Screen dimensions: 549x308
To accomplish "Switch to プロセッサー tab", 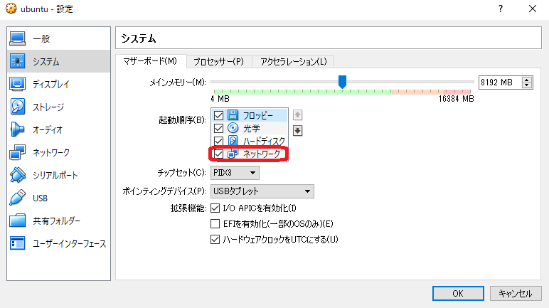I will pyautogui.click(x=218, y=62).
